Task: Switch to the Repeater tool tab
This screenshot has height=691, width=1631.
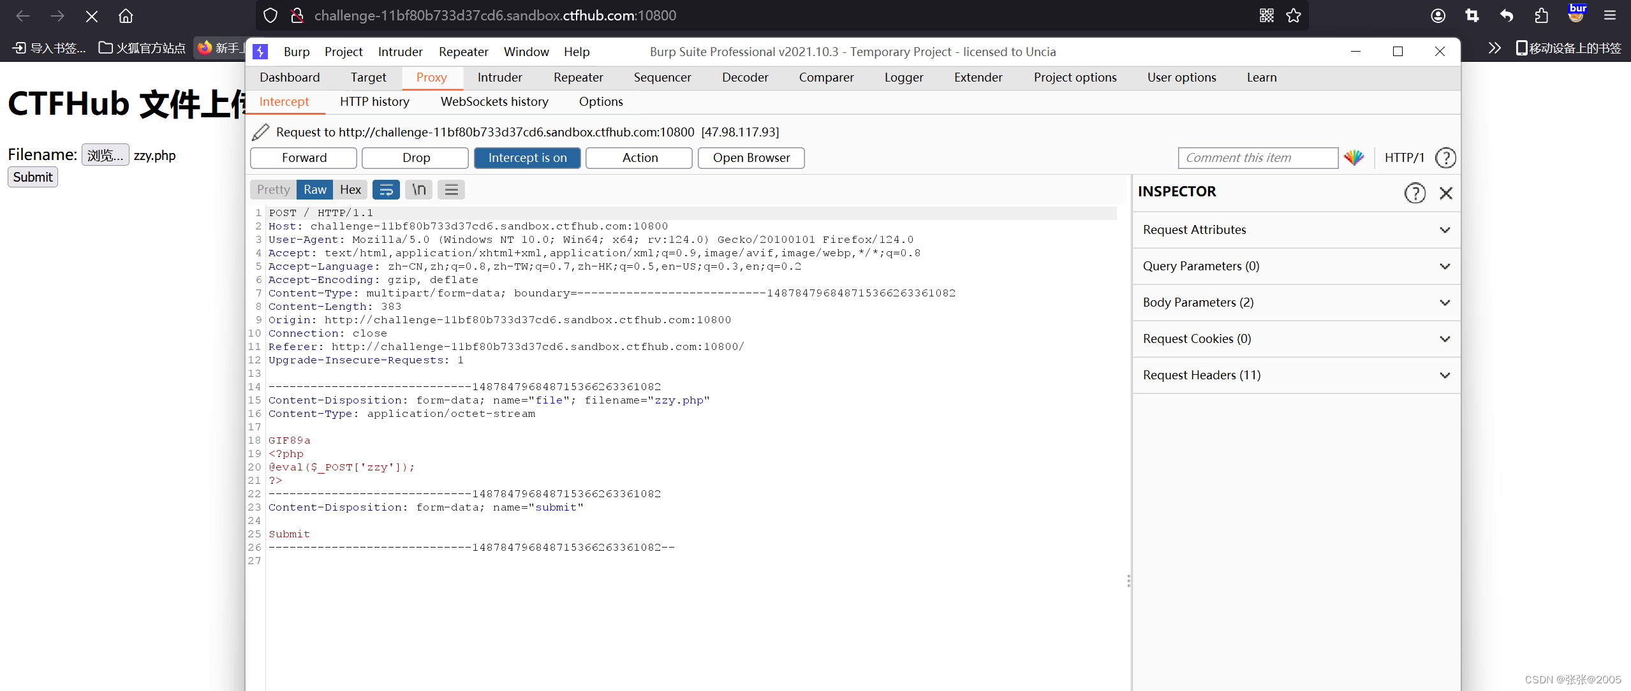Action: (577, 77)
